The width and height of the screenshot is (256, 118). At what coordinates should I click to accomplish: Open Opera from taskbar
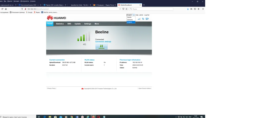(x=99, y=117)
